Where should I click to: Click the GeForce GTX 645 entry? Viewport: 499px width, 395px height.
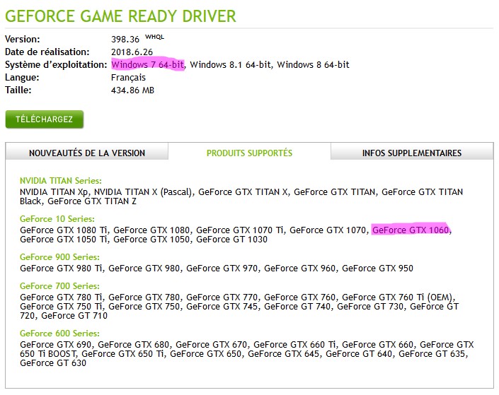pyautogui.click(x=283, y=354)
